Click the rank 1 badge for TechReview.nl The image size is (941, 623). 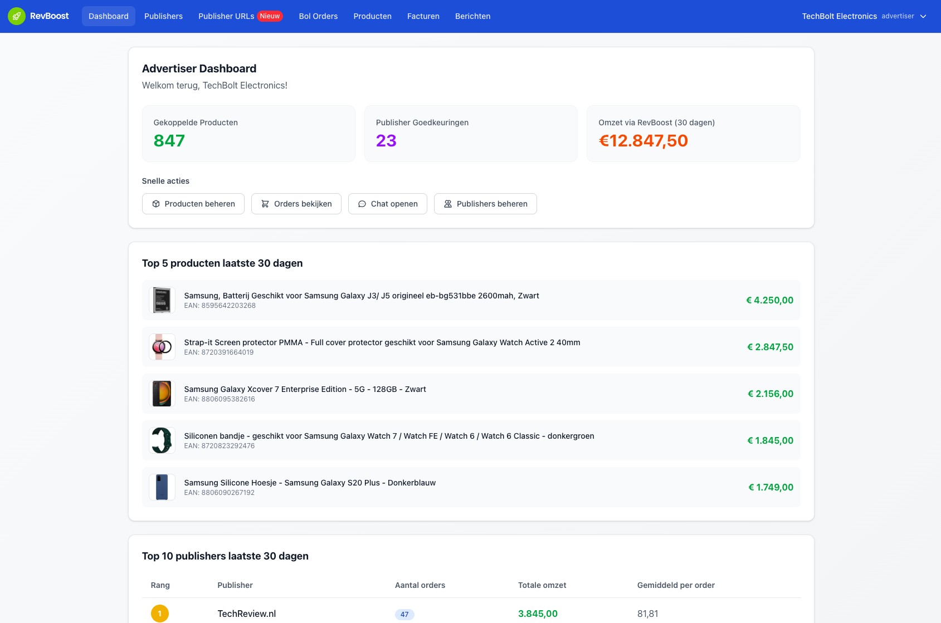coord(160,613)
